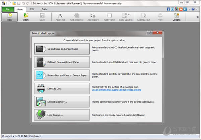Click the title bar open folder icon
Image resolution: width=201 pixels, height=140 pixels.
tap(14, 3)
